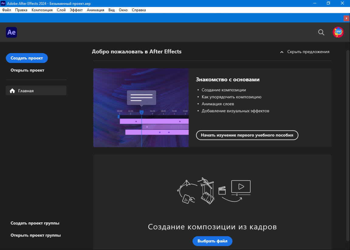This screenshot has height=250, width=350.
Task: Click the Ae icon in title bar
Action: tap(3, 3)
